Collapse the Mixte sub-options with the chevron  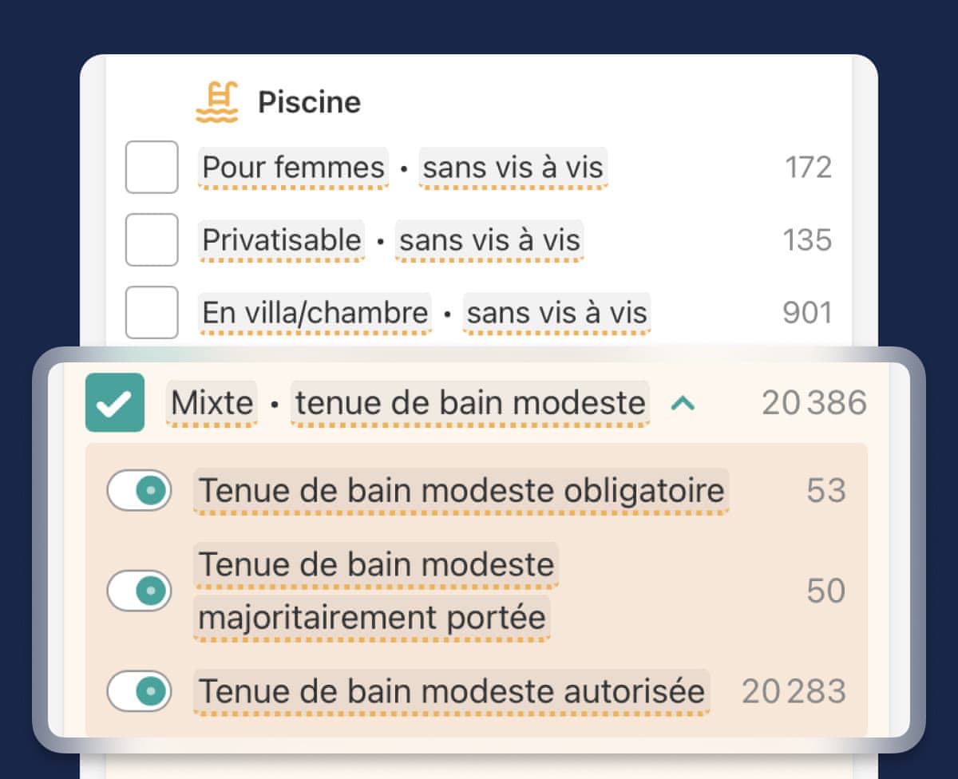[683, 404]
